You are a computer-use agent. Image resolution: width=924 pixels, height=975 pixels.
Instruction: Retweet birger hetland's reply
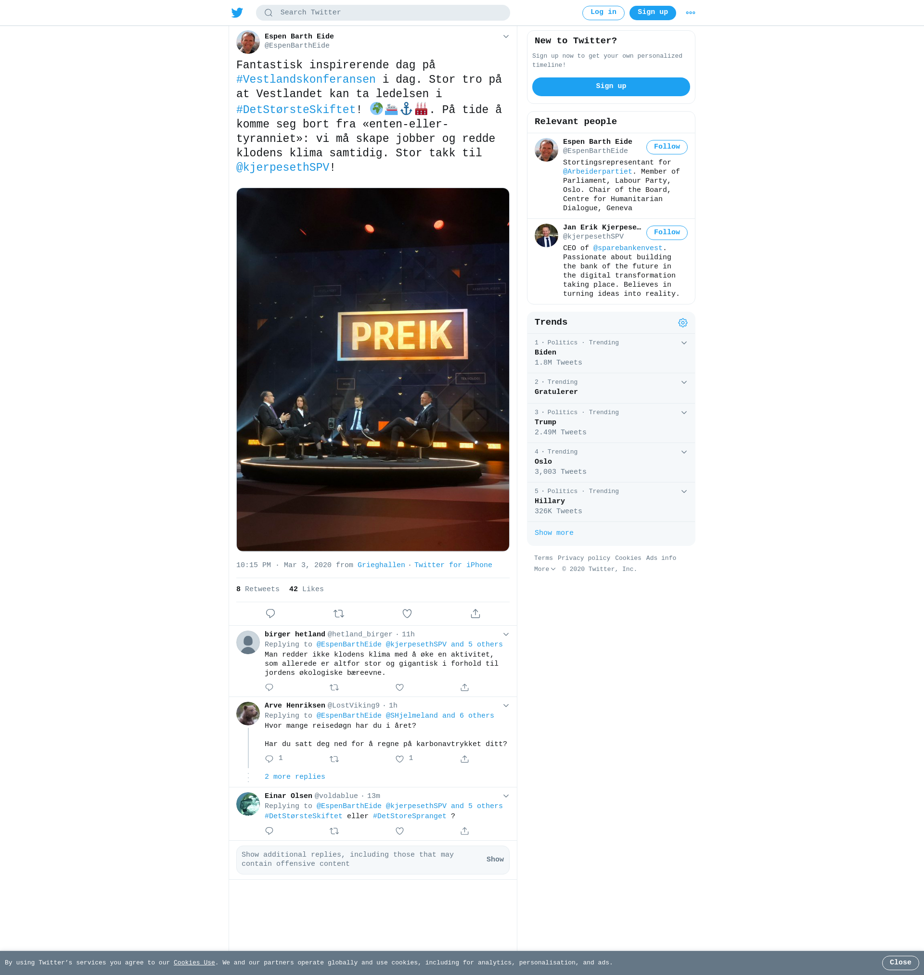[x=334, y=687]
